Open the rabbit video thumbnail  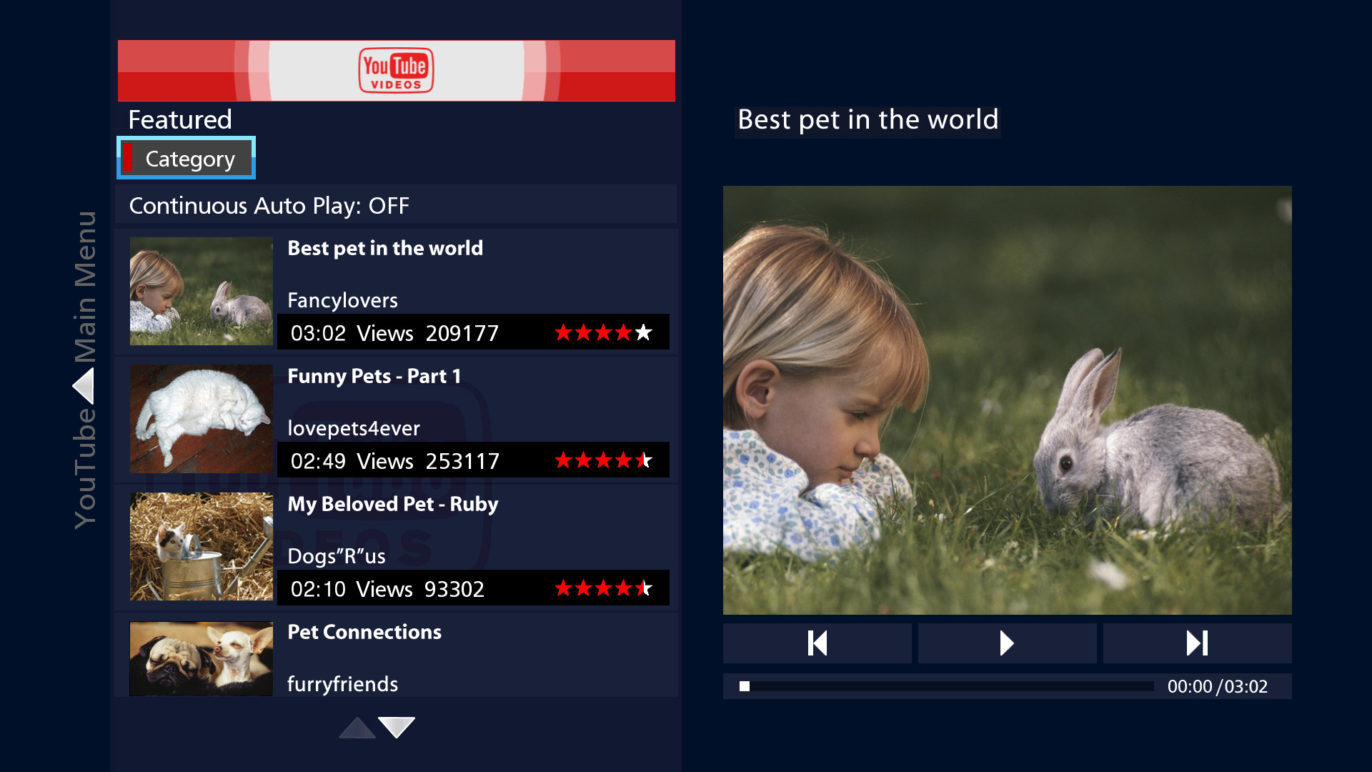202,291
